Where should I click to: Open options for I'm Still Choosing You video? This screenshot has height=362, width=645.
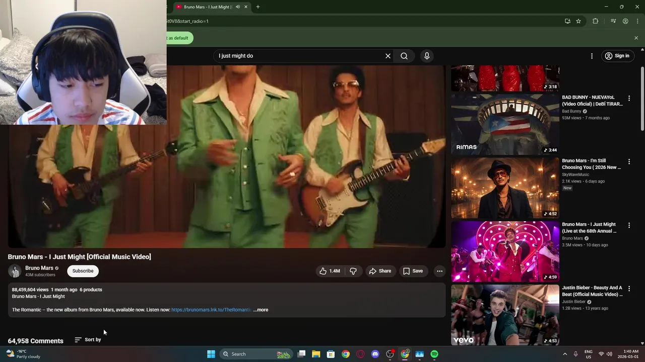click(629, 161)
